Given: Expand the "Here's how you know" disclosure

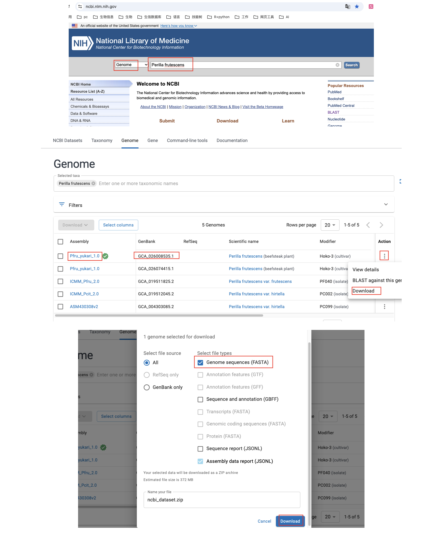Looking at the screenshot, I should [x=179, y=26].
